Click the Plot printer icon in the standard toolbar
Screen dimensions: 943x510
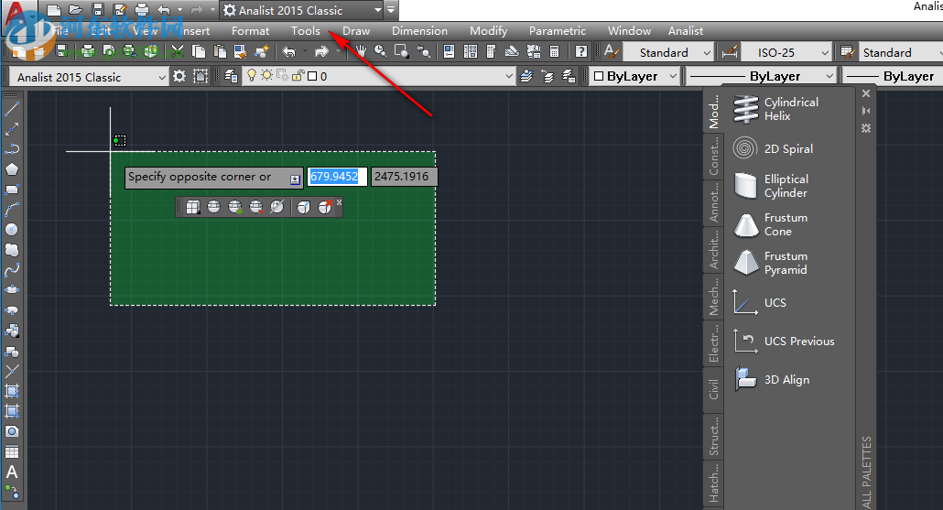pos(88,51)
